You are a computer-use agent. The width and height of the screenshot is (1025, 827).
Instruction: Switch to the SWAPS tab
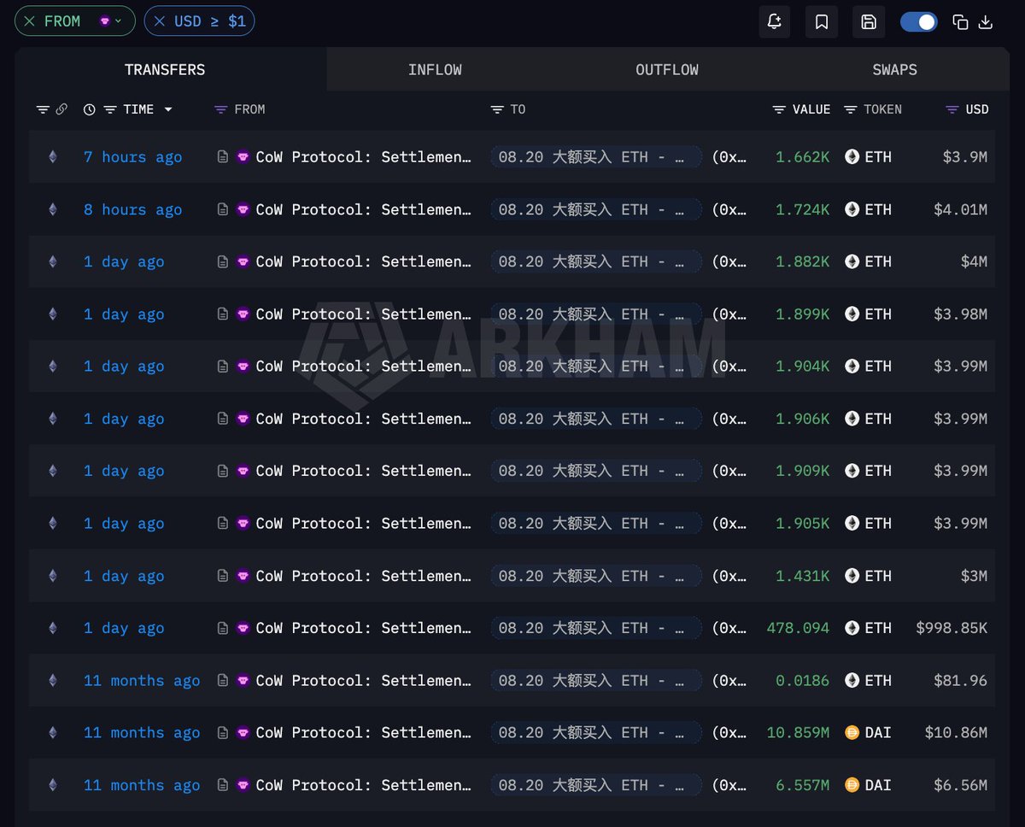click(894, 70)
